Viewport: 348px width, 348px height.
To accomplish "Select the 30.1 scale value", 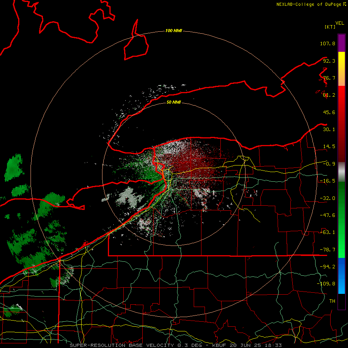I will (329, 130).
